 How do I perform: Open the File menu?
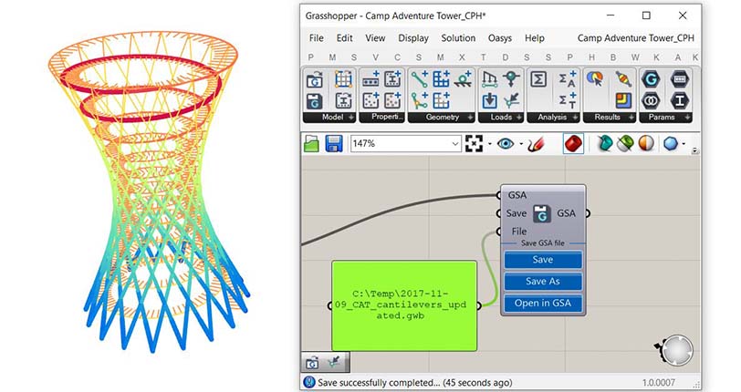316,37
